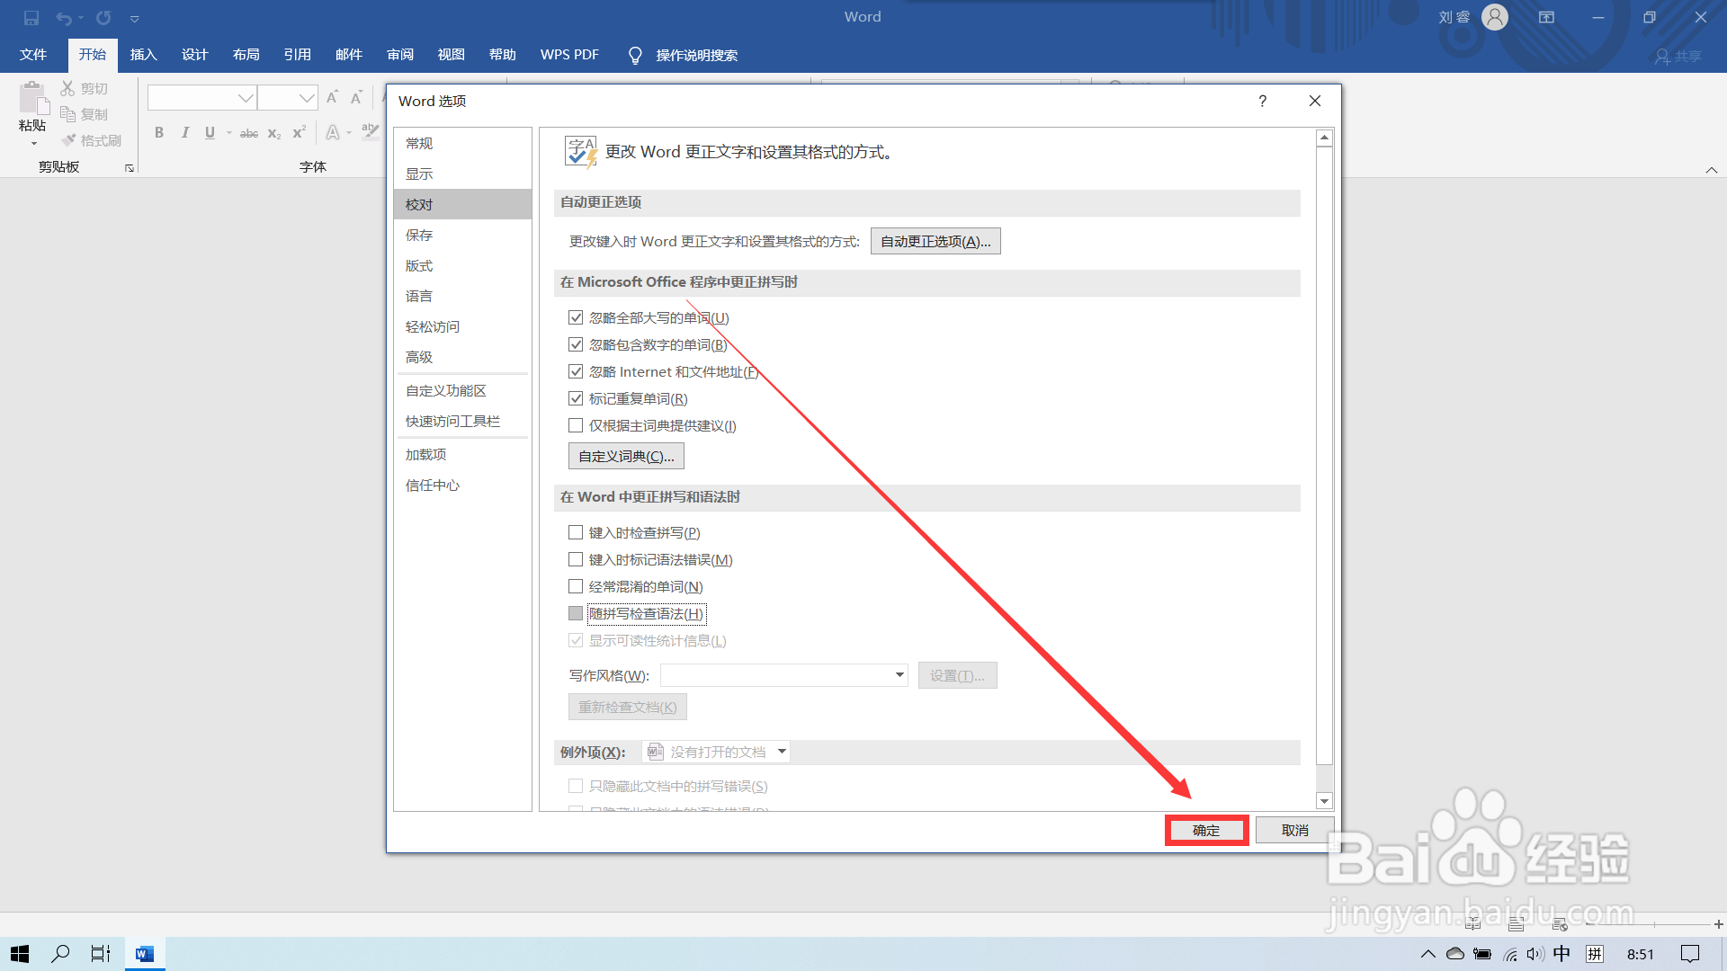Click 取消 to cancel dialog
Image resolution: width=1727 pixels, height=971 pixels.
pos(1294,830)
